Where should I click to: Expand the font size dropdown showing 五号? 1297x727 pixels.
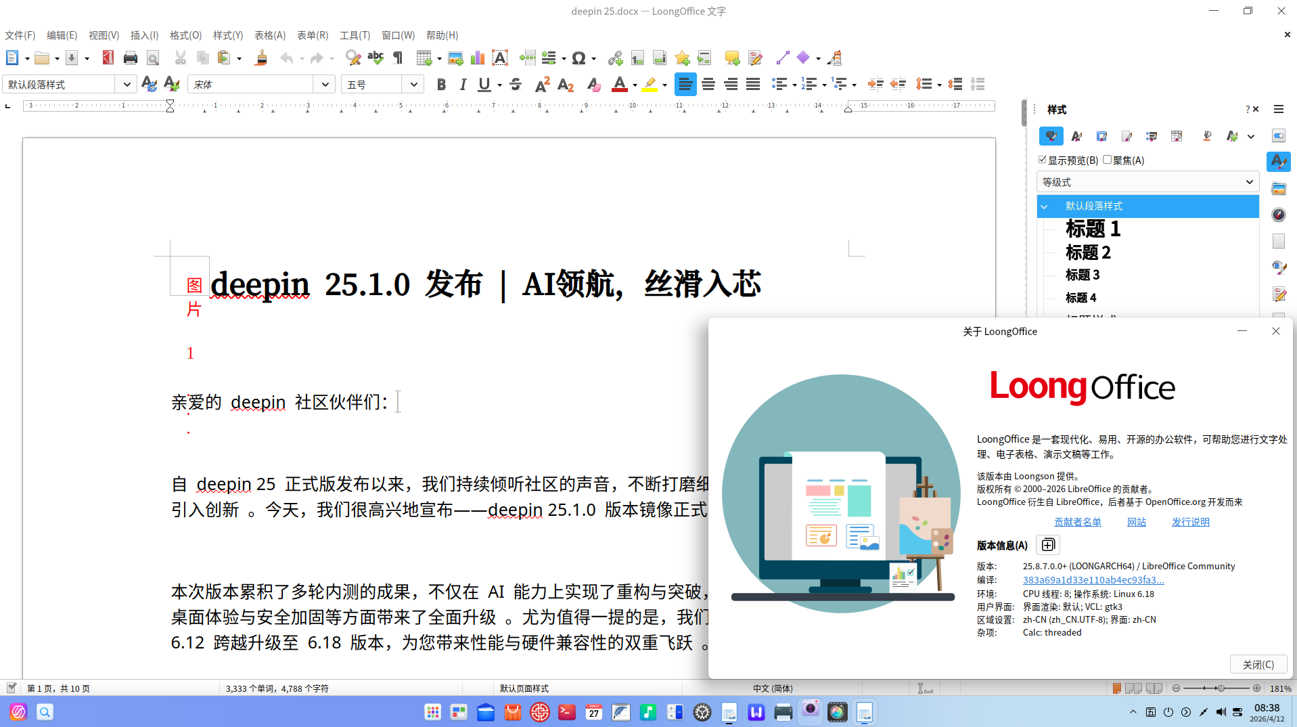[x=413, y=84]
